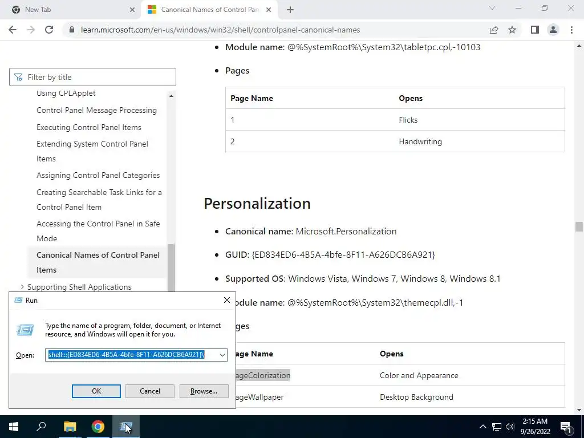Open the volume speaker tray icon
Image resolution: width=584 pixels, height=438 pixels.
(x=510, y=427)
